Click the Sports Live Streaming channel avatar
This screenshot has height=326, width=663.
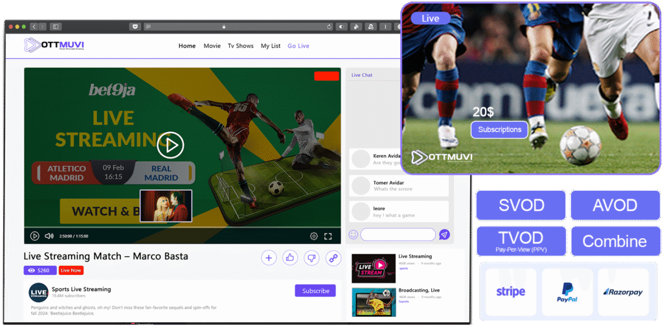[38, 292]
